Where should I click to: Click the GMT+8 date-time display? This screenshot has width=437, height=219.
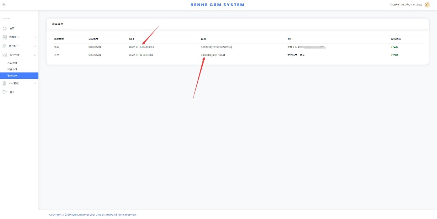[x=406, y=5]
